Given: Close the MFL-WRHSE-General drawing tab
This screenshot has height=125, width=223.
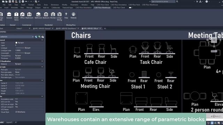Looking at the screenshot, I should [53, 28].
